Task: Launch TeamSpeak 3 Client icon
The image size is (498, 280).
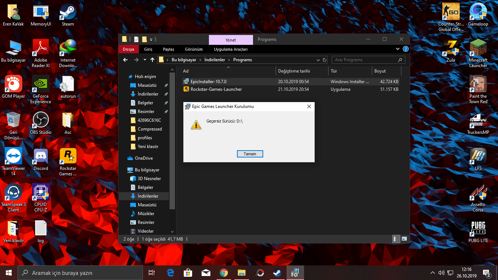Action: click(x=13, y=198)
